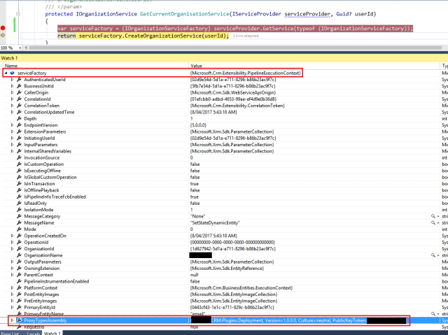Image resolution: width=448 pixels, height=335 pixels.
Task: Expand the AuthenticatedUserId property
Action: [x=12, y=80]
